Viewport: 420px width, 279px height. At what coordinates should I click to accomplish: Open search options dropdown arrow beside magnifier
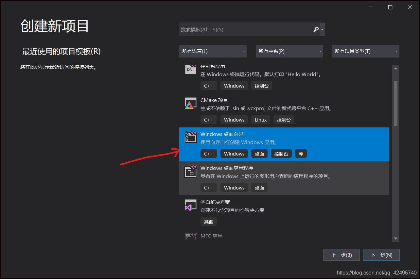coord(322,29)
